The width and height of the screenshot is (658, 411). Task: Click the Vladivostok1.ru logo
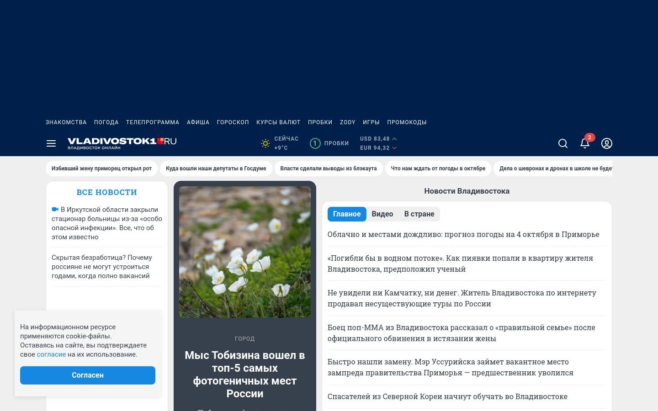(122, 143)
